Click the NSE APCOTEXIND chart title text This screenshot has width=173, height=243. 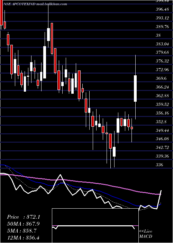35,4
